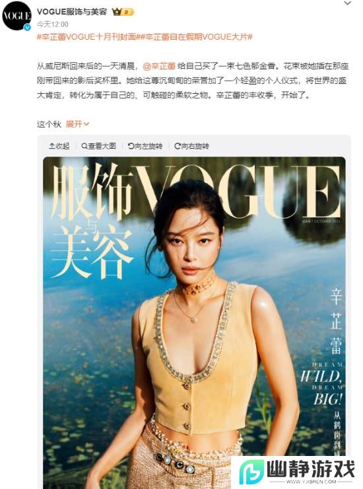
Task: Open the VOGUE profile avatar
Action: pyautogui.click(x=16, y=16)
